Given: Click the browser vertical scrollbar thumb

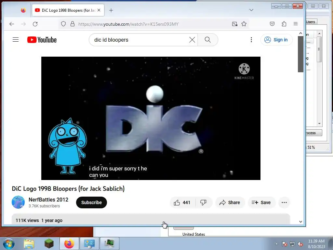Looking at the screenshot, I should pyautogui.click(x=300, y=54).
